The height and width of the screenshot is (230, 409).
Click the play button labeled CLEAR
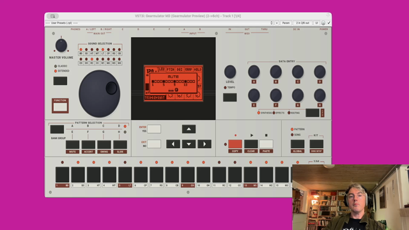coord(251,144)
